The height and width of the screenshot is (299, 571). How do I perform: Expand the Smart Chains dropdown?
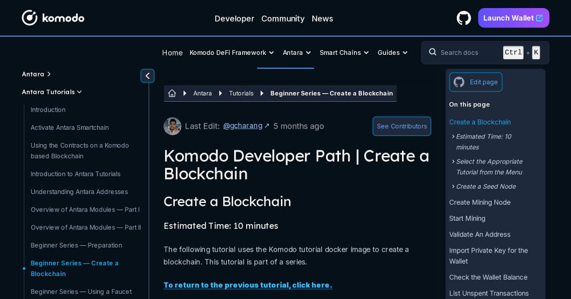344,53
